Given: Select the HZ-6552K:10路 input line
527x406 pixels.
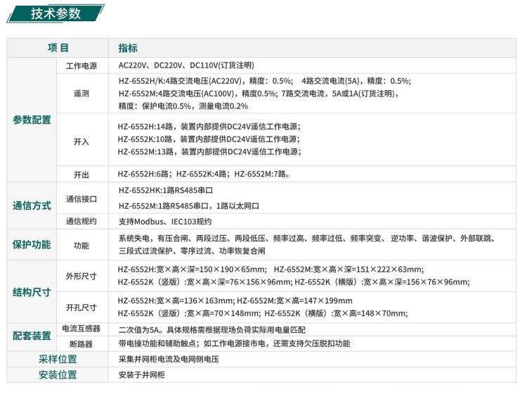Looking at the screenshot, I should point(209,139).
